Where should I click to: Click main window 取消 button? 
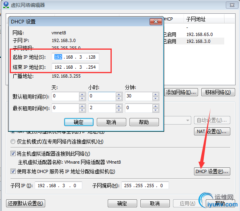(155, 203)
